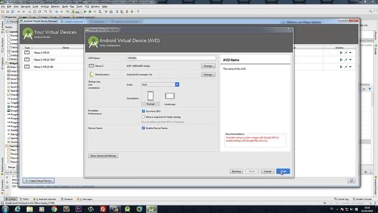
Task: Enable Store a snapshot for faster startup
Action: tap(144, 117)
